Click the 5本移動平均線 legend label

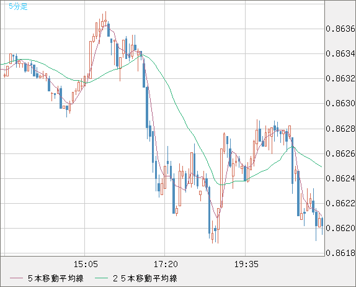56,278
